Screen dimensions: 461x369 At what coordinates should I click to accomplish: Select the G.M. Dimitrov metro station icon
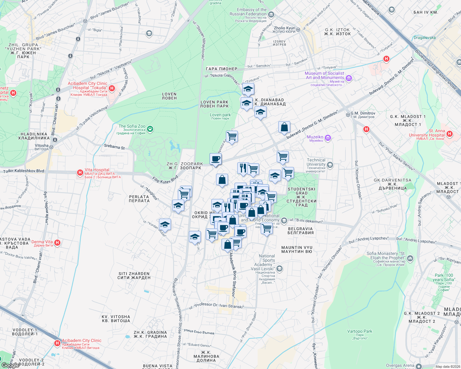348,114
